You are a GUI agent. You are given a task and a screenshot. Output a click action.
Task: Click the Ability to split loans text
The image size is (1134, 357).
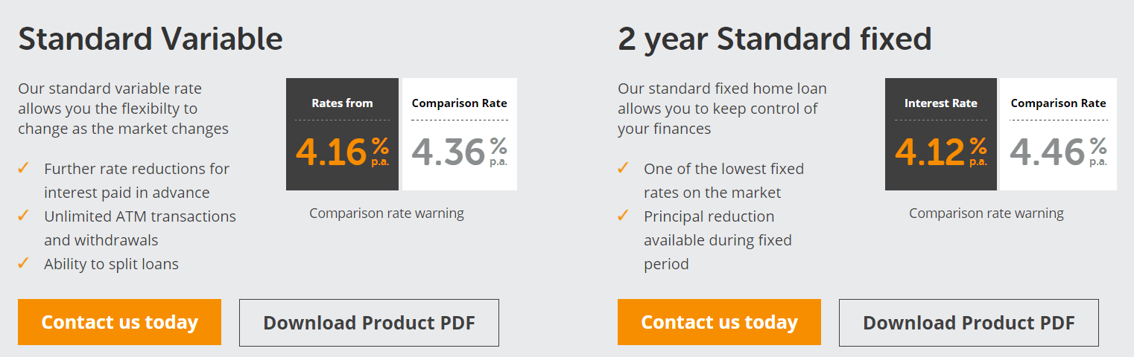111,264
